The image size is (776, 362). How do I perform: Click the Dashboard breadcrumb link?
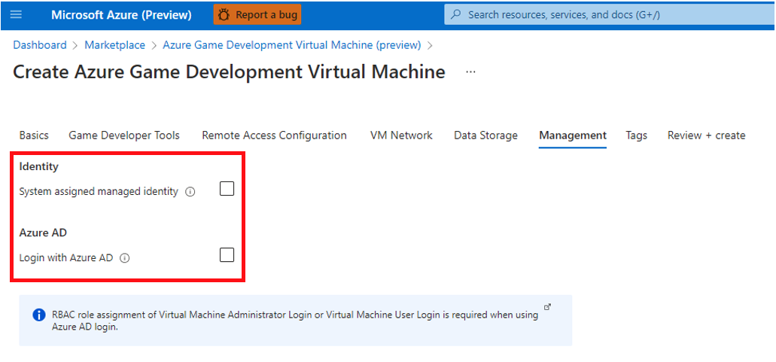(x=40, y=45)
